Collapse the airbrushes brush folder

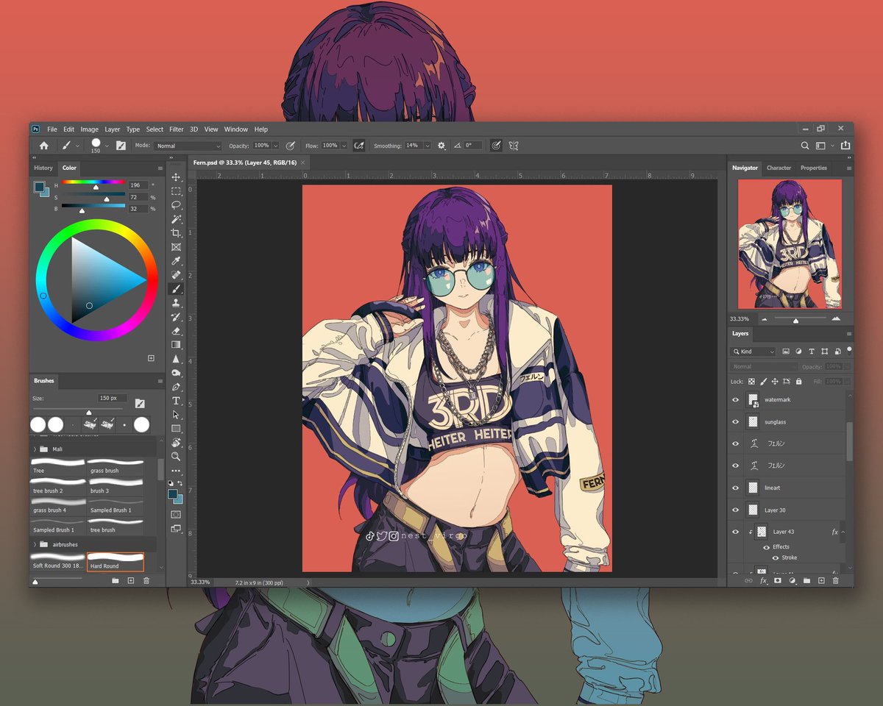click(35, 544)
